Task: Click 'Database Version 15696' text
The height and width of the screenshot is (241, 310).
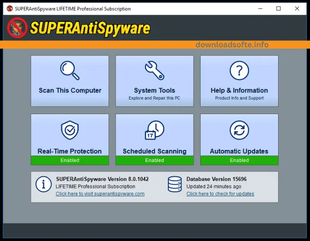Action: (217, 179)
